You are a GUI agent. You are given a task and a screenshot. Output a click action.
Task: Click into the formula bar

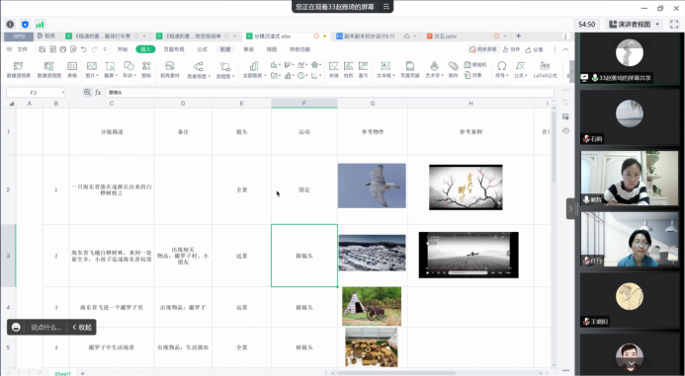[x=329, y=92]
